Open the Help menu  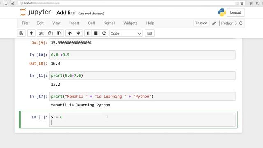tap(150, 23)
